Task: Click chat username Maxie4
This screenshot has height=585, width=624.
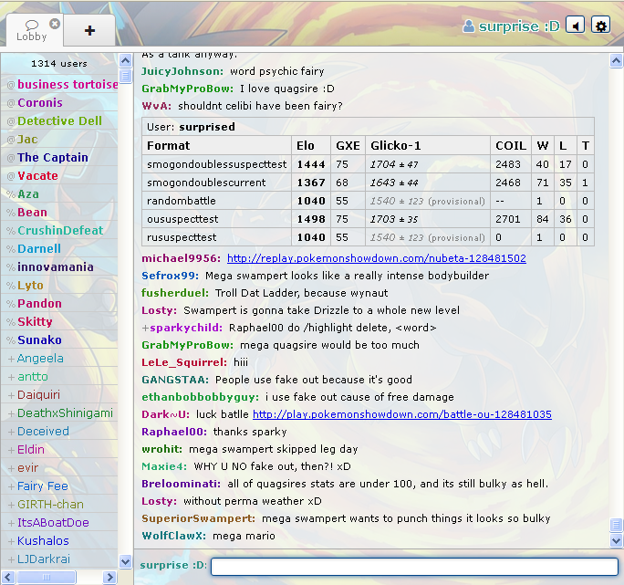Action: [164, 466]
